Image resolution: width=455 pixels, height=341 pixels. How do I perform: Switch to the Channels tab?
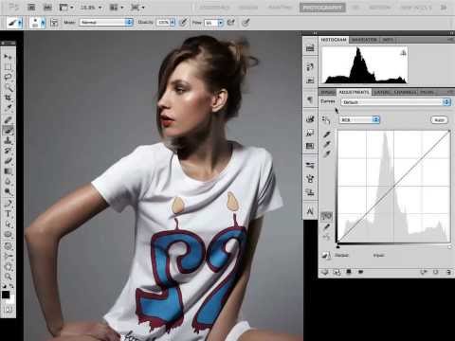pyautogui.click(x=405, y=92)
